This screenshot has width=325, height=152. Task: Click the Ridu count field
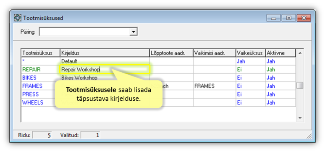pos(42,135)
